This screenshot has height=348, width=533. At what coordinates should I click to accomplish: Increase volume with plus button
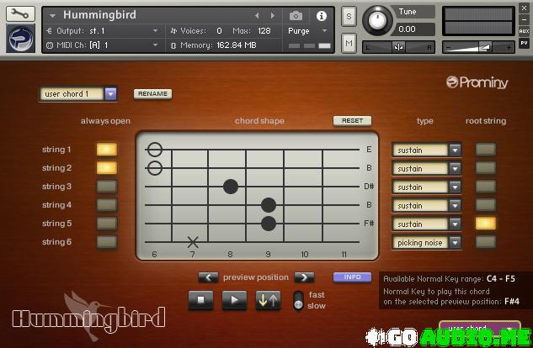[x=509, y=47]
